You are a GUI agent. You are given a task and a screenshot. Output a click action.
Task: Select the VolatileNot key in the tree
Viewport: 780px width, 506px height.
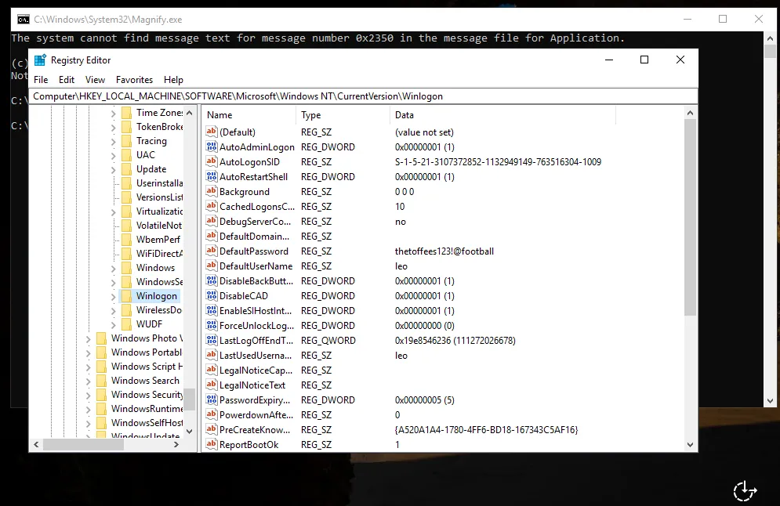[x=159, y=226]
